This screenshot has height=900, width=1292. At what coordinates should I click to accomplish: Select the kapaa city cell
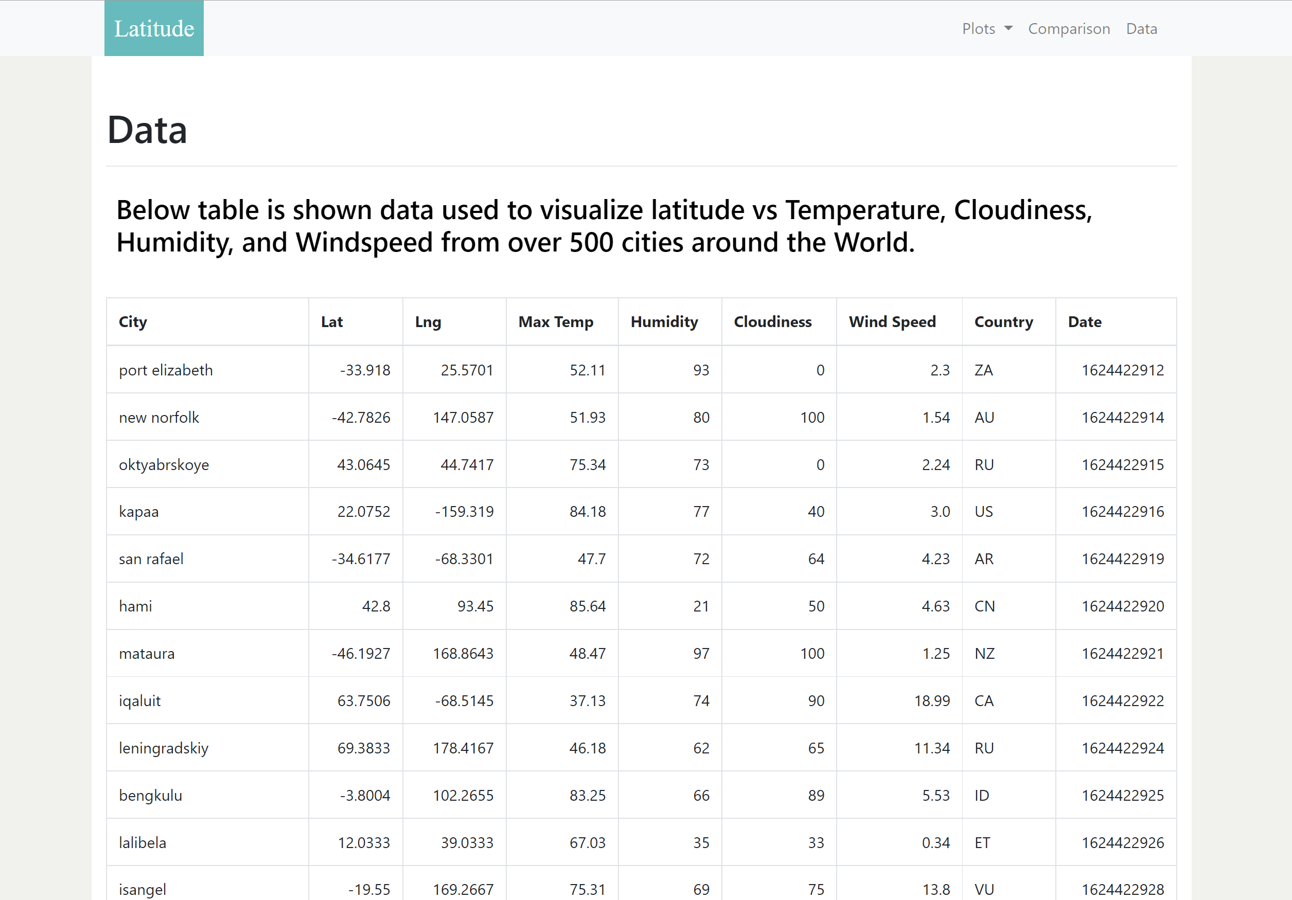208,511
